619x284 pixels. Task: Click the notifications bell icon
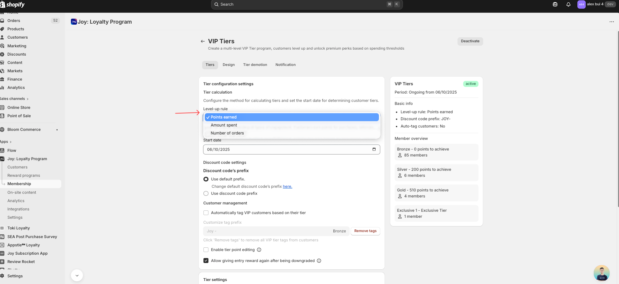(568, 4)
